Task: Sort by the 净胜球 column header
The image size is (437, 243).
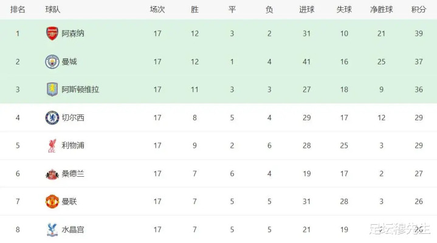Action: coord(381,10)
